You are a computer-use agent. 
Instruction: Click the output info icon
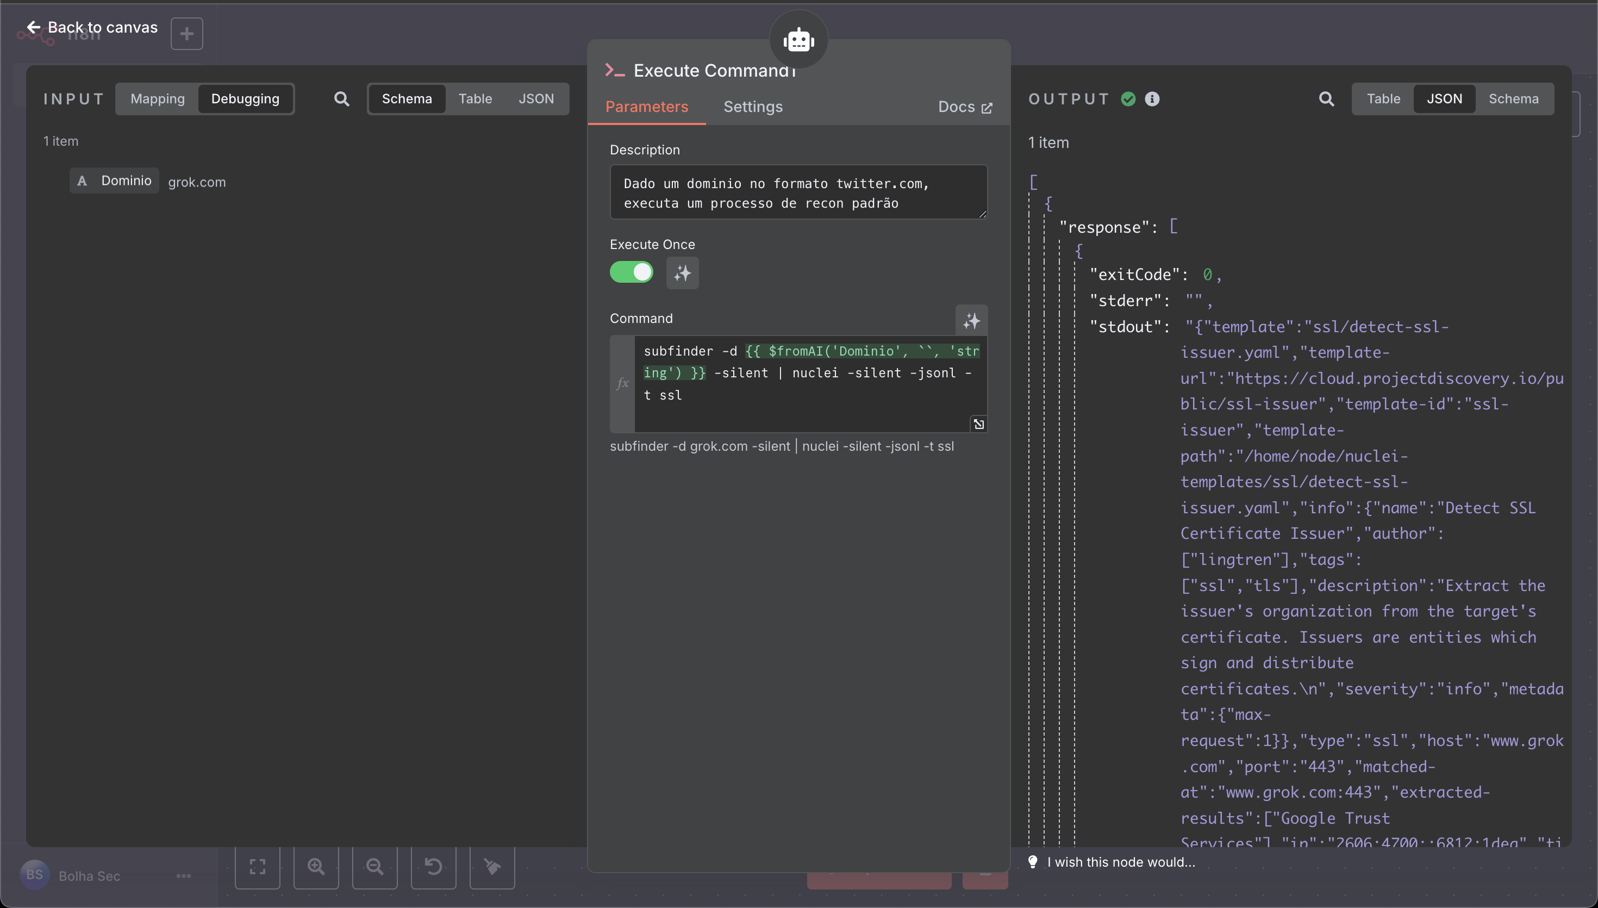pos(1152,98)
